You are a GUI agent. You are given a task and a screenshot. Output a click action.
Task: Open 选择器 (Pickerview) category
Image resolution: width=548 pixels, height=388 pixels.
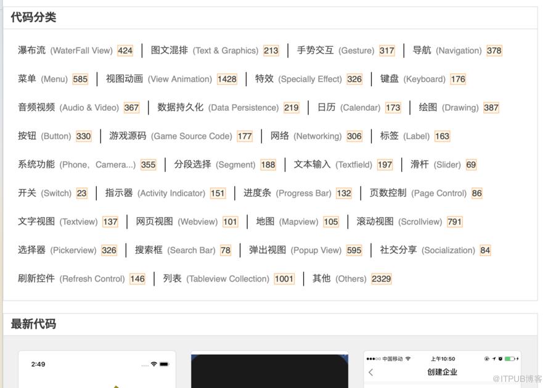[57, 250]
